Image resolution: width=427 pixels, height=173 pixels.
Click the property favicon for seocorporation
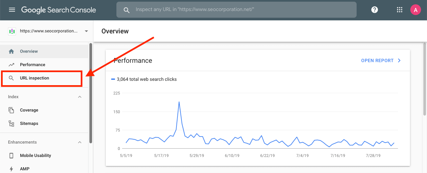(12, 31)
